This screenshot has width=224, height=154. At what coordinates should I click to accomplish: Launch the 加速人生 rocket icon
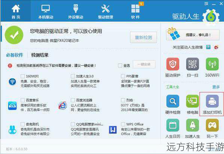pos(193,125)
